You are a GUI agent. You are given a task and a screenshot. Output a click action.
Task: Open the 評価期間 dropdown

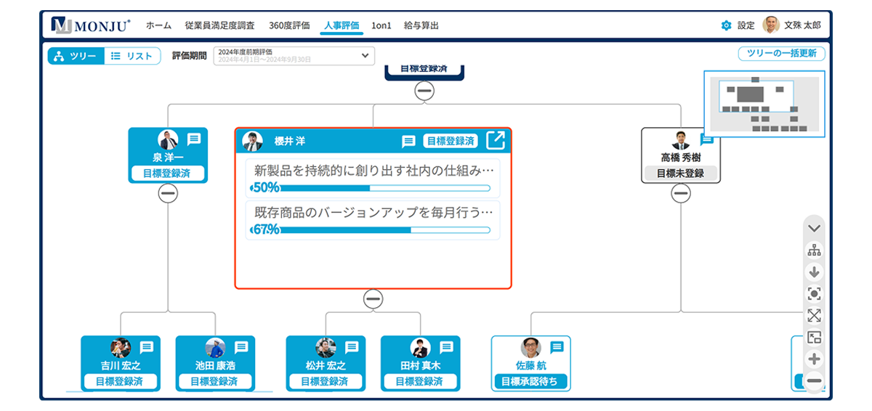coord(294,56)
